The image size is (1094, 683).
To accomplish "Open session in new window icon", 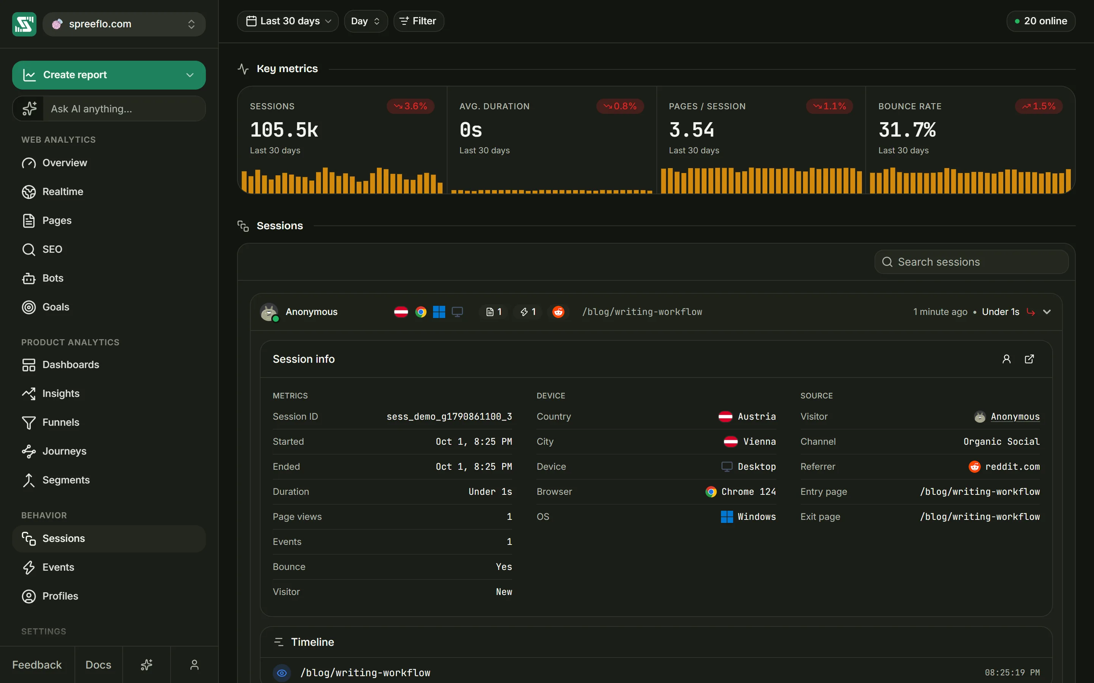I will (x=1029, y=359).
